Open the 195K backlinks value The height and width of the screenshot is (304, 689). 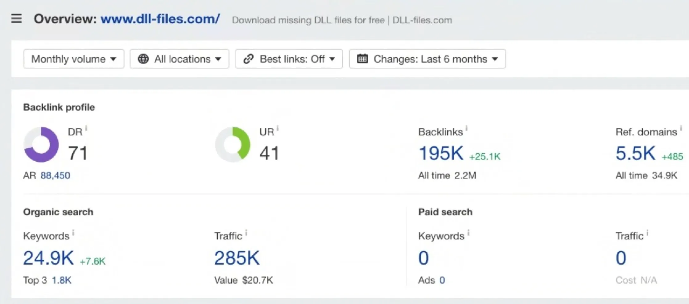click(441, 153)
